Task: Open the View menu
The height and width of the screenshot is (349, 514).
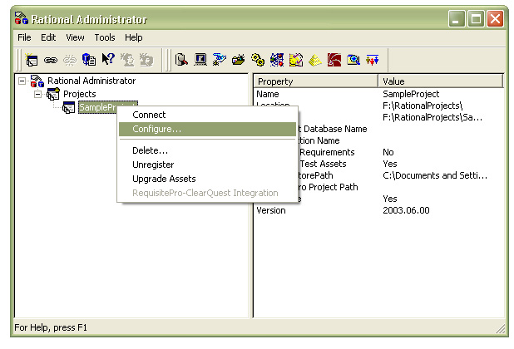Action: 75,37
